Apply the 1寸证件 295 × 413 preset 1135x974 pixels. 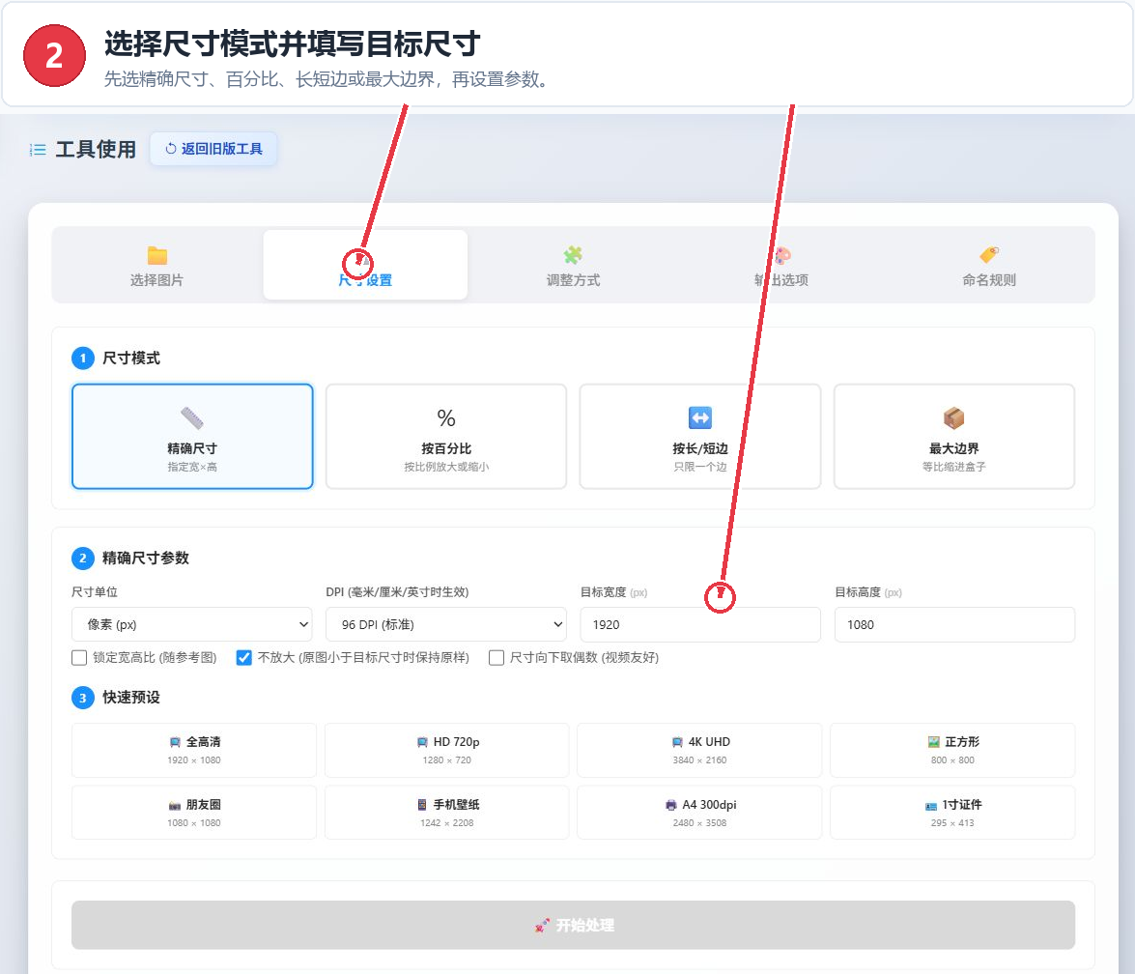pyautogui.click(x=952, y=813)
